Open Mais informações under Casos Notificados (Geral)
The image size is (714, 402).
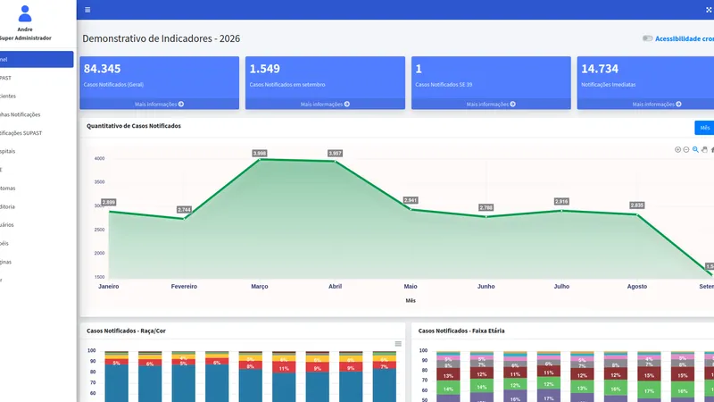point(160,104)
